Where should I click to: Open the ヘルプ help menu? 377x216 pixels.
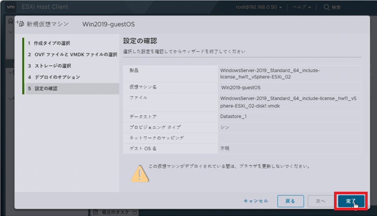point(302,7)
